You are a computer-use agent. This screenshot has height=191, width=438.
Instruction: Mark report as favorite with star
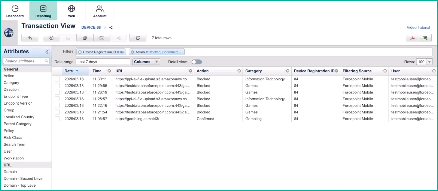(105, 28)
